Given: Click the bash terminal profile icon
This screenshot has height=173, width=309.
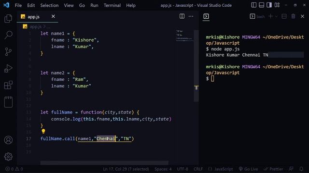Looking at the screenshot, I should click(x=252, y=16).
